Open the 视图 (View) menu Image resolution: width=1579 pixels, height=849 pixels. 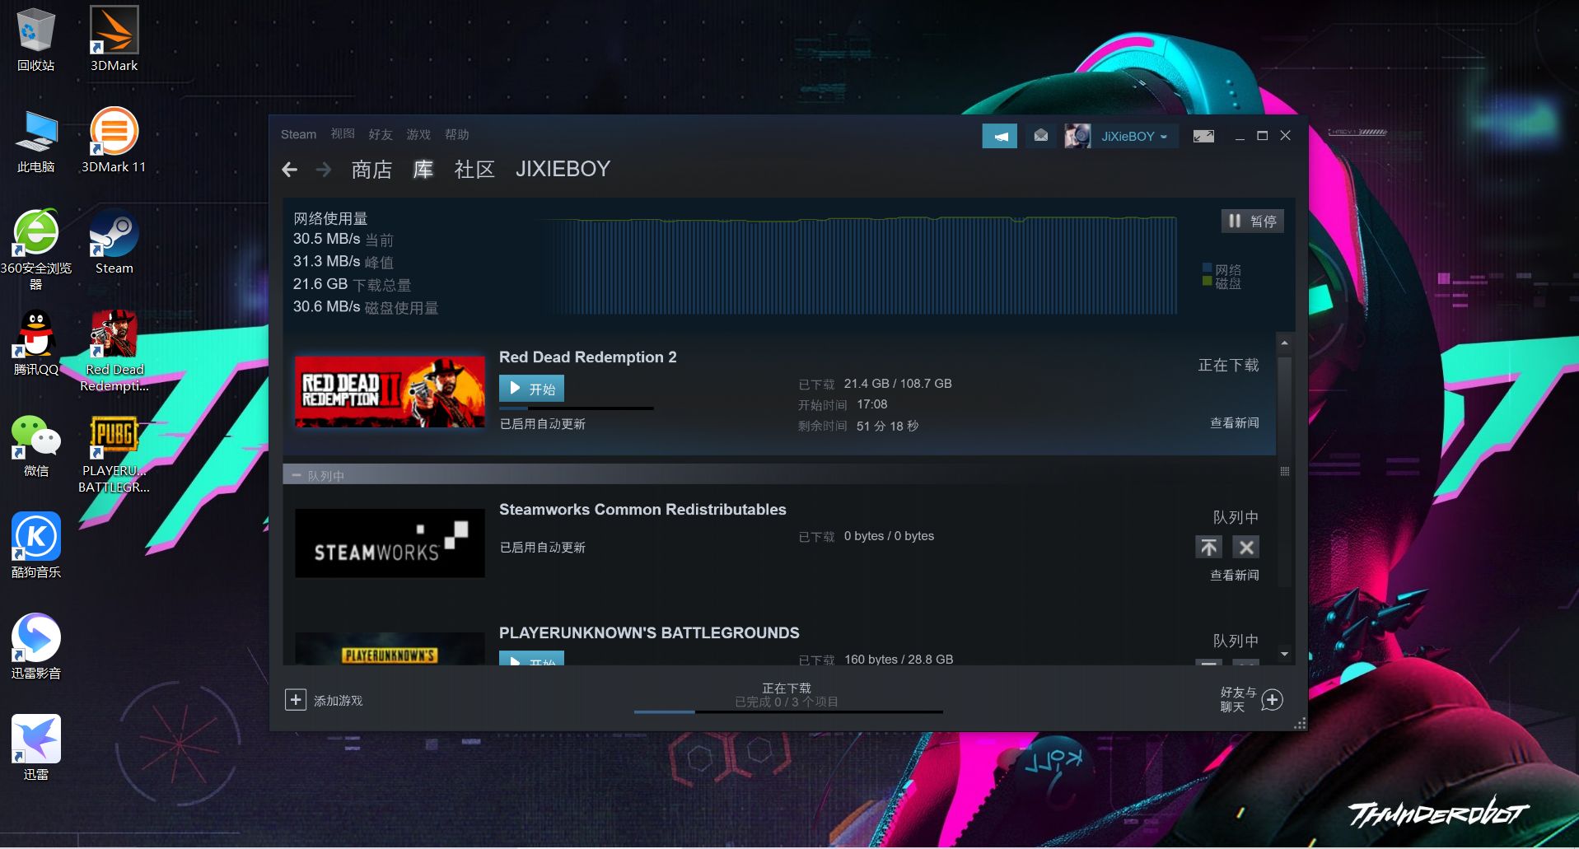343,134
